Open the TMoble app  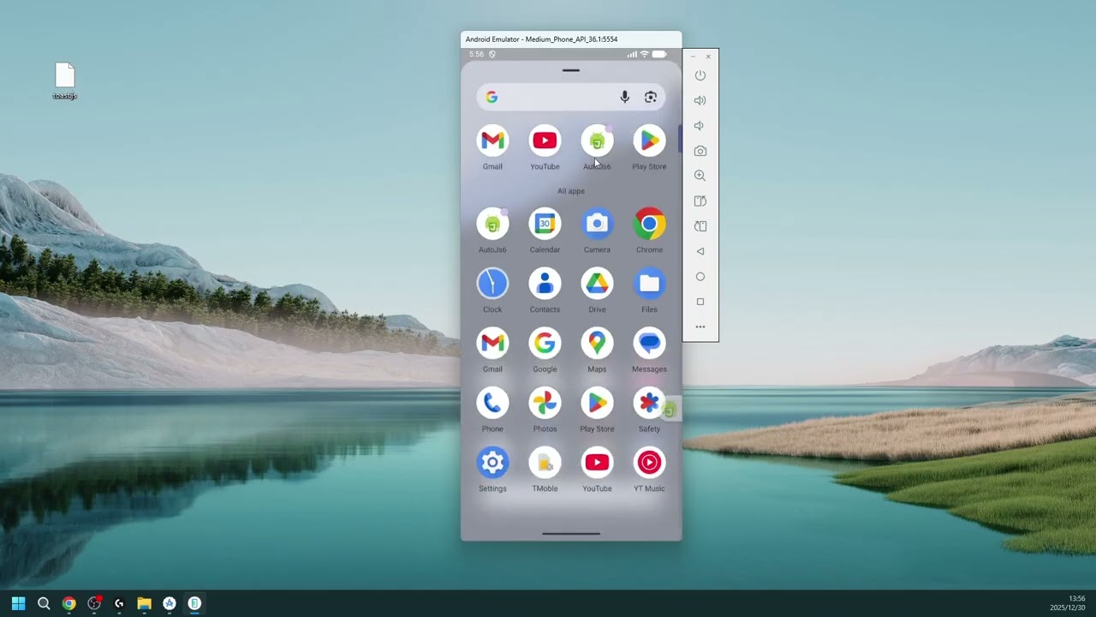coord(545,463)
